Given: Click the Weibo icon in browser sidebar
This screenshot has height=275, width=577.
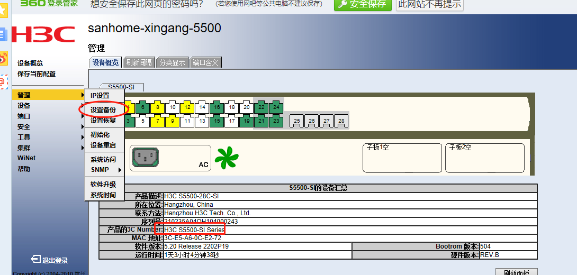Looking at the screenshot, I should click(x=3, y=59).
